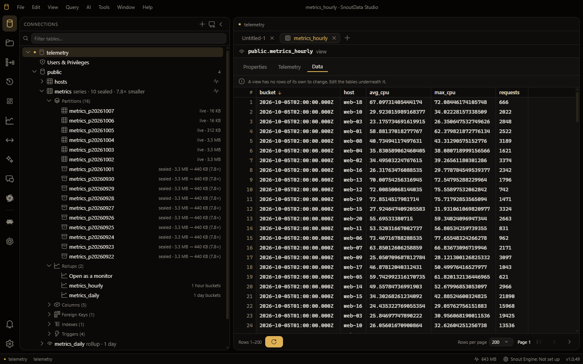This screenshot has width=583, height=364.
Task: Click the data grid vertical scrollbar
Action: [x=577, y=107]
